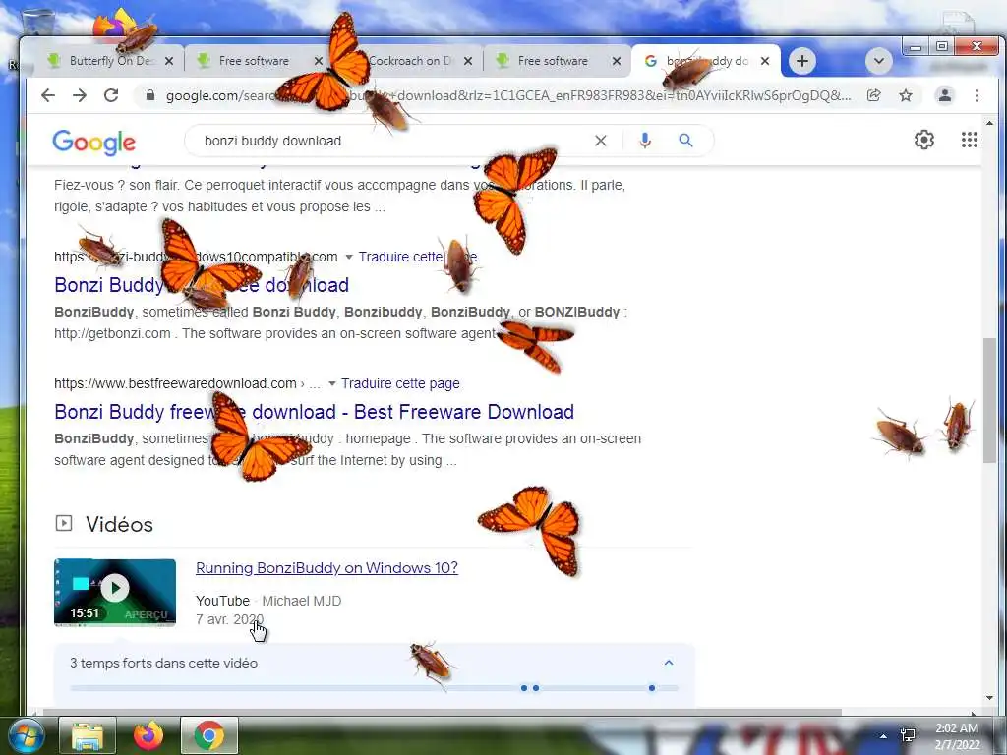
Task: Open Chrome's three-dot menu
Action: click(x=977, y=95)
